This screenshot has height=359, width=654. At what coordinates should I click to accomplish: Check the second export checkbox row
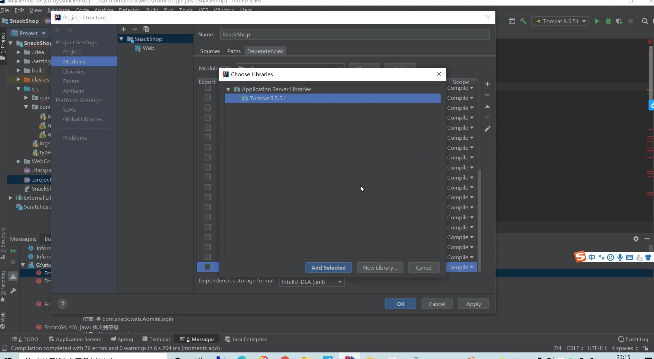(x=207, y=98)
